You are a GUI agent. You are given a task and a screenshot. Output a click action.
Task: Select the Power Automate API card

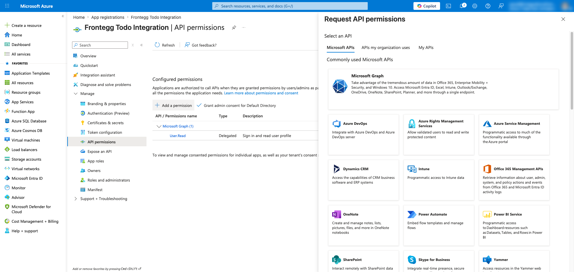[439, 225]
